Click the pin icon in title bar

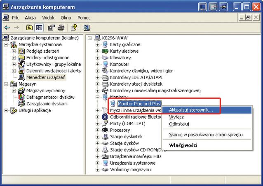223,7
